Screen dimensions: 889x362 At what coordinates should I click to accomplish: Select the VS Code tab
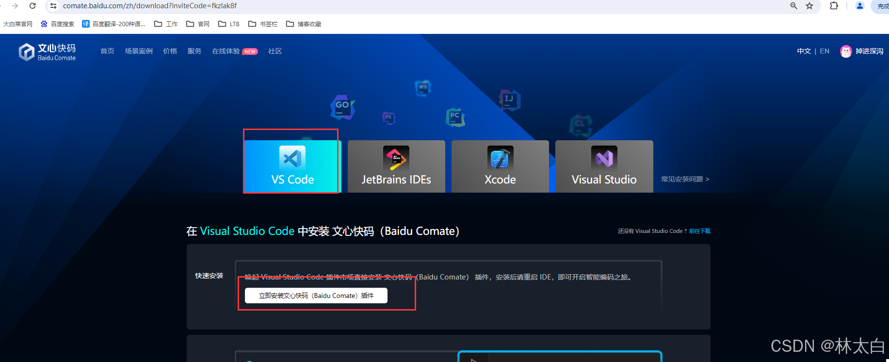coord(292,166)
